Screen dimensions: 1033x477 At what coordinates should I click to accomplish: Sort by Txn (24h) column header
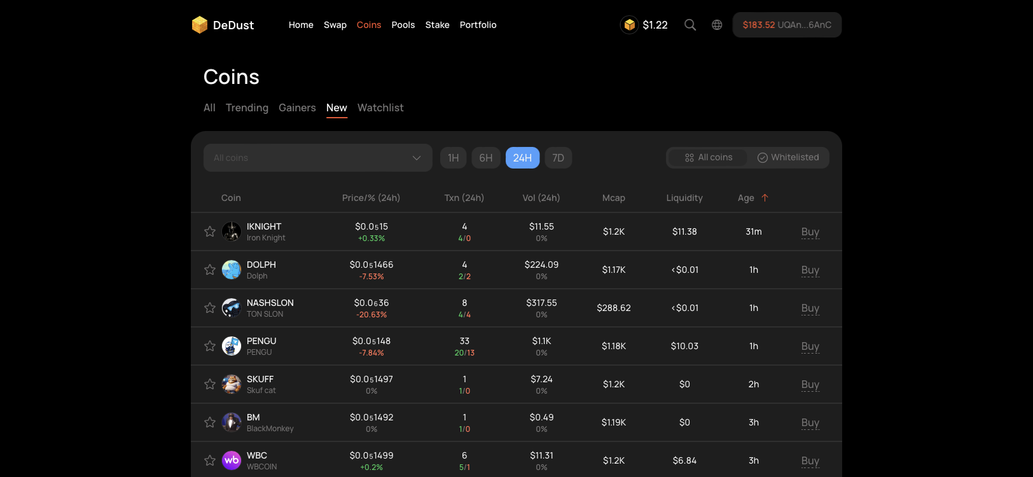point(464,198)
